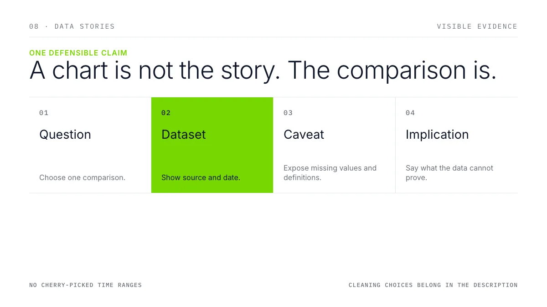Image resolution: width=547 pixels, height=307 pixels.
Task: Click the green ONE DEFENSIBLE CLAIM label
Action: tap(78, 53)
